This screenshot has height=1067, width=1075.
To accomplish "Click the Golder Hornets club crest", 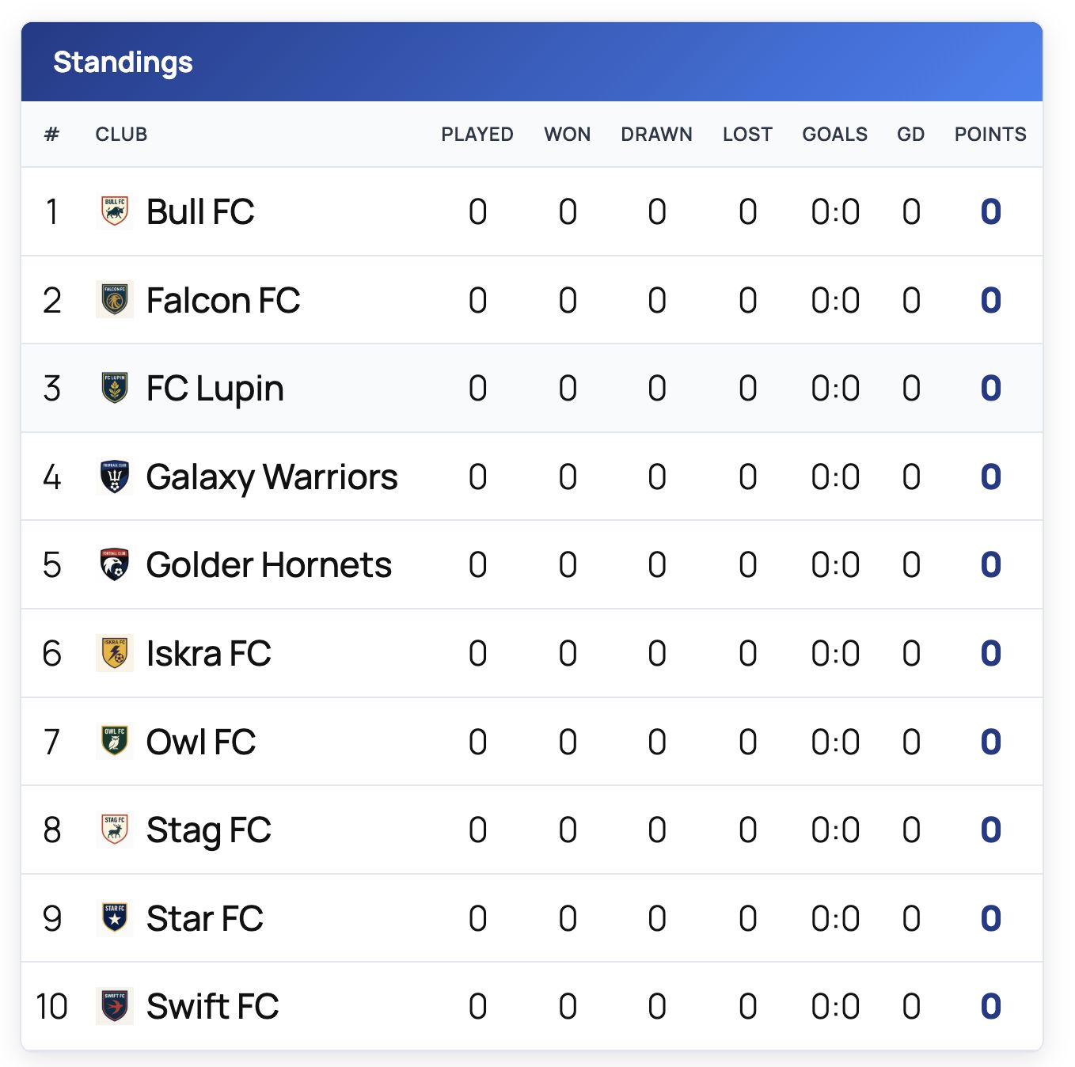I will click(115, 564).
